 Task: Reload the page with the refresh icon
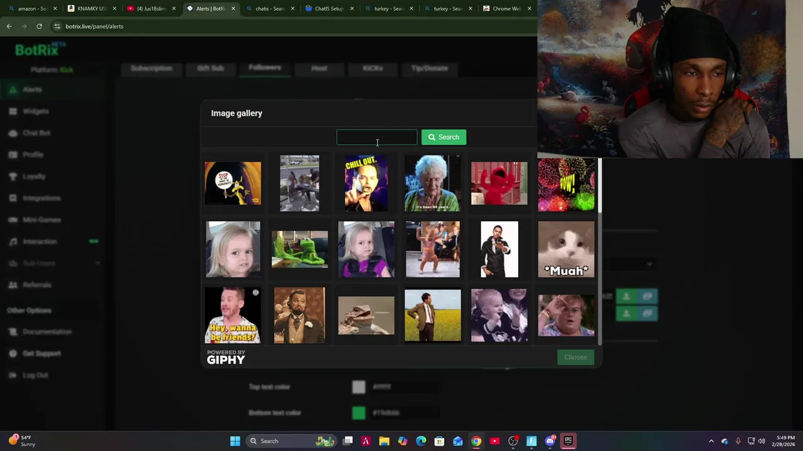(x=39, y=26)
